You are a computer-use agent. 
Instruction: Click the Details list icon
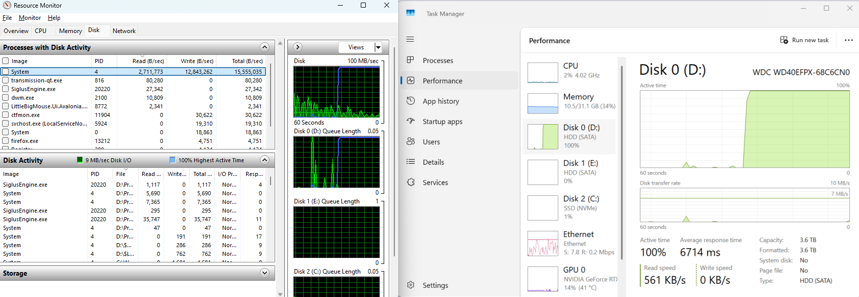[x=410, y=162]
